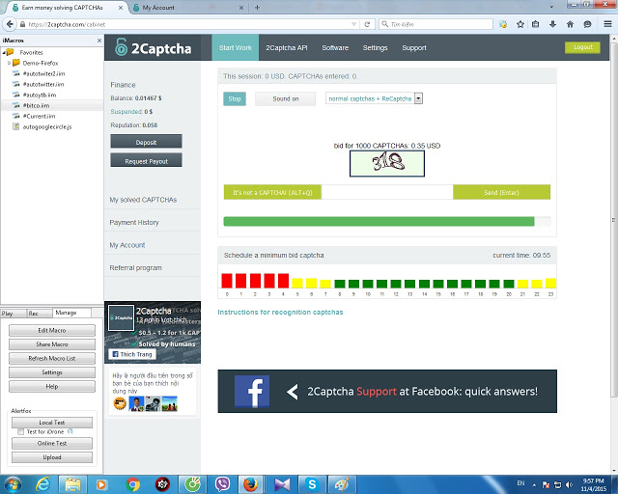Open Windows Explorer folder in taskbar
This screenshot has width=618, height=494.
(x=72, y=484)
